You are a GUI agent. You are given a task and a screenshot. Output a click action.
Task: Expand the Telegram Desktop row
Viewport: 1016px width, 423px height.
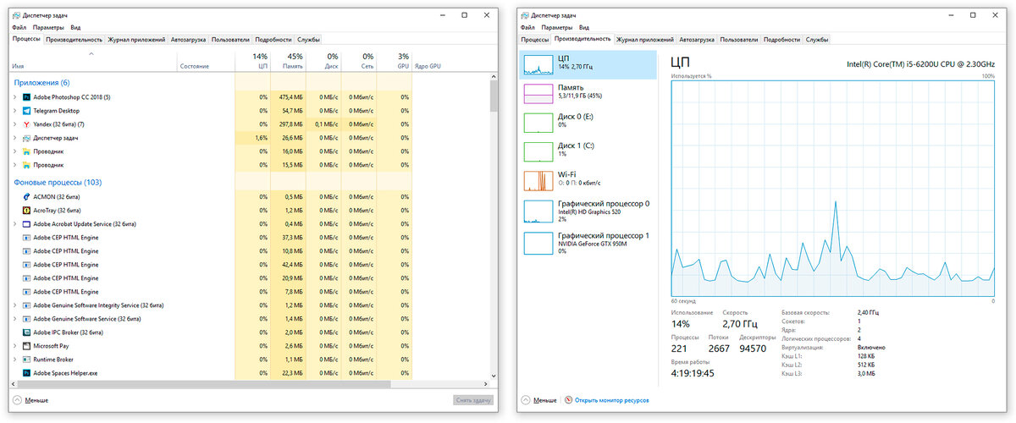click(14, 111)
